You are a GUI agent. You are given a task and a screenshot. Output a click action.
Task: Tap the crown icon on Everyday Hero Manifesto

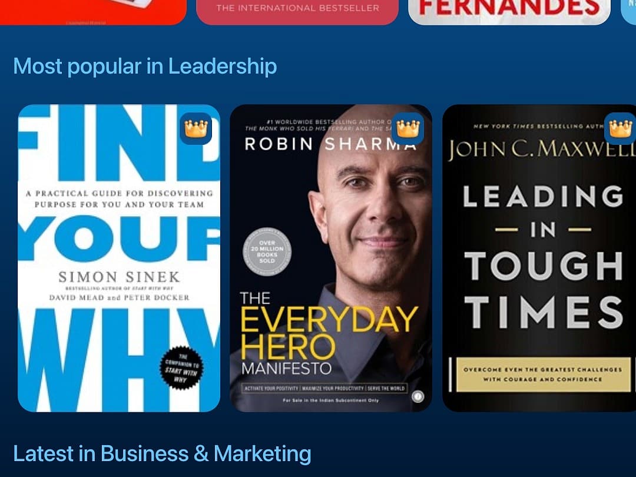coord(408,128)
